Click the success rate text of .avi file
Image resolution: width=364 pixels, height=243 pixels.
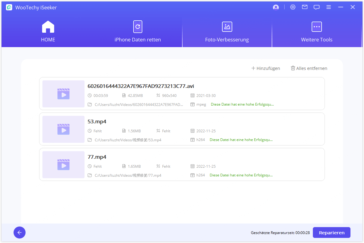(x=242, y=104)
